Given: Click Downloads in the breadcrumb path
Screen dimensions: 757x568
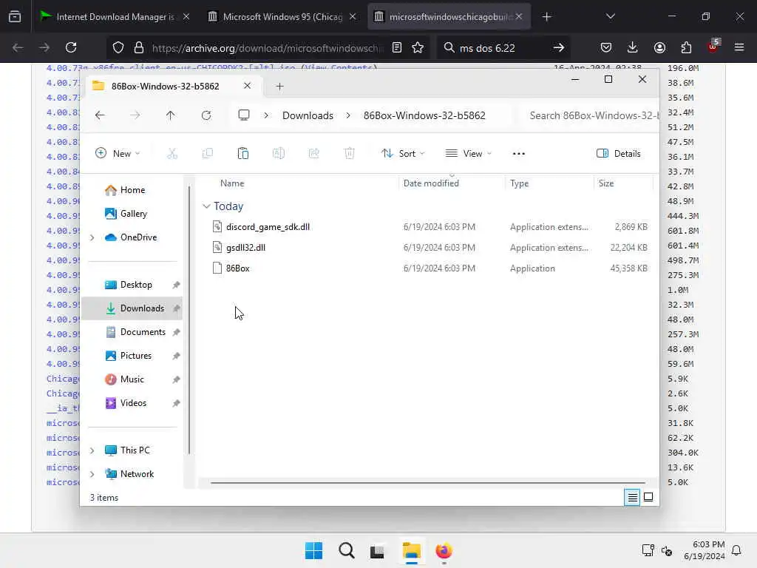Looking at the screenshot, I should pyautogui.click(x=308, y=115).
